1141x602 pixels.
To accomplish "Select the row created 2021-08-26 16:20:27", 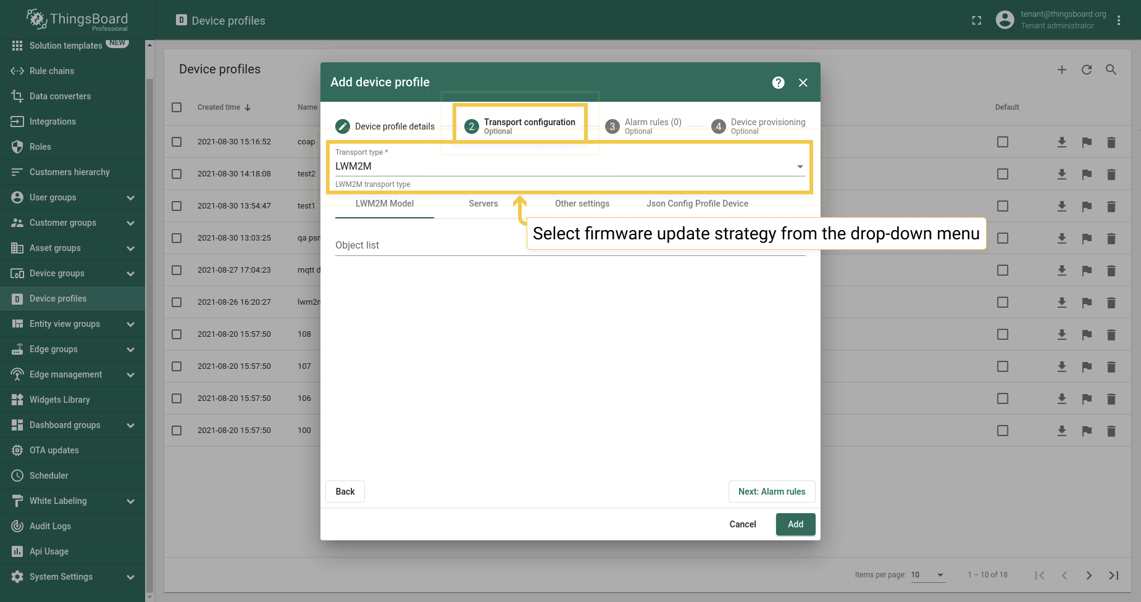I will [x=177, y=302].
